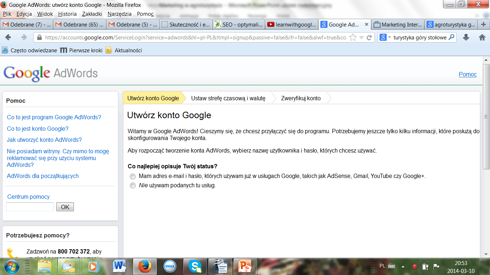The height and width of the screenshot is (275, 490).
Task: Close the Google AdWords tab
Action: pyautogui.click(x=366, y=24)
